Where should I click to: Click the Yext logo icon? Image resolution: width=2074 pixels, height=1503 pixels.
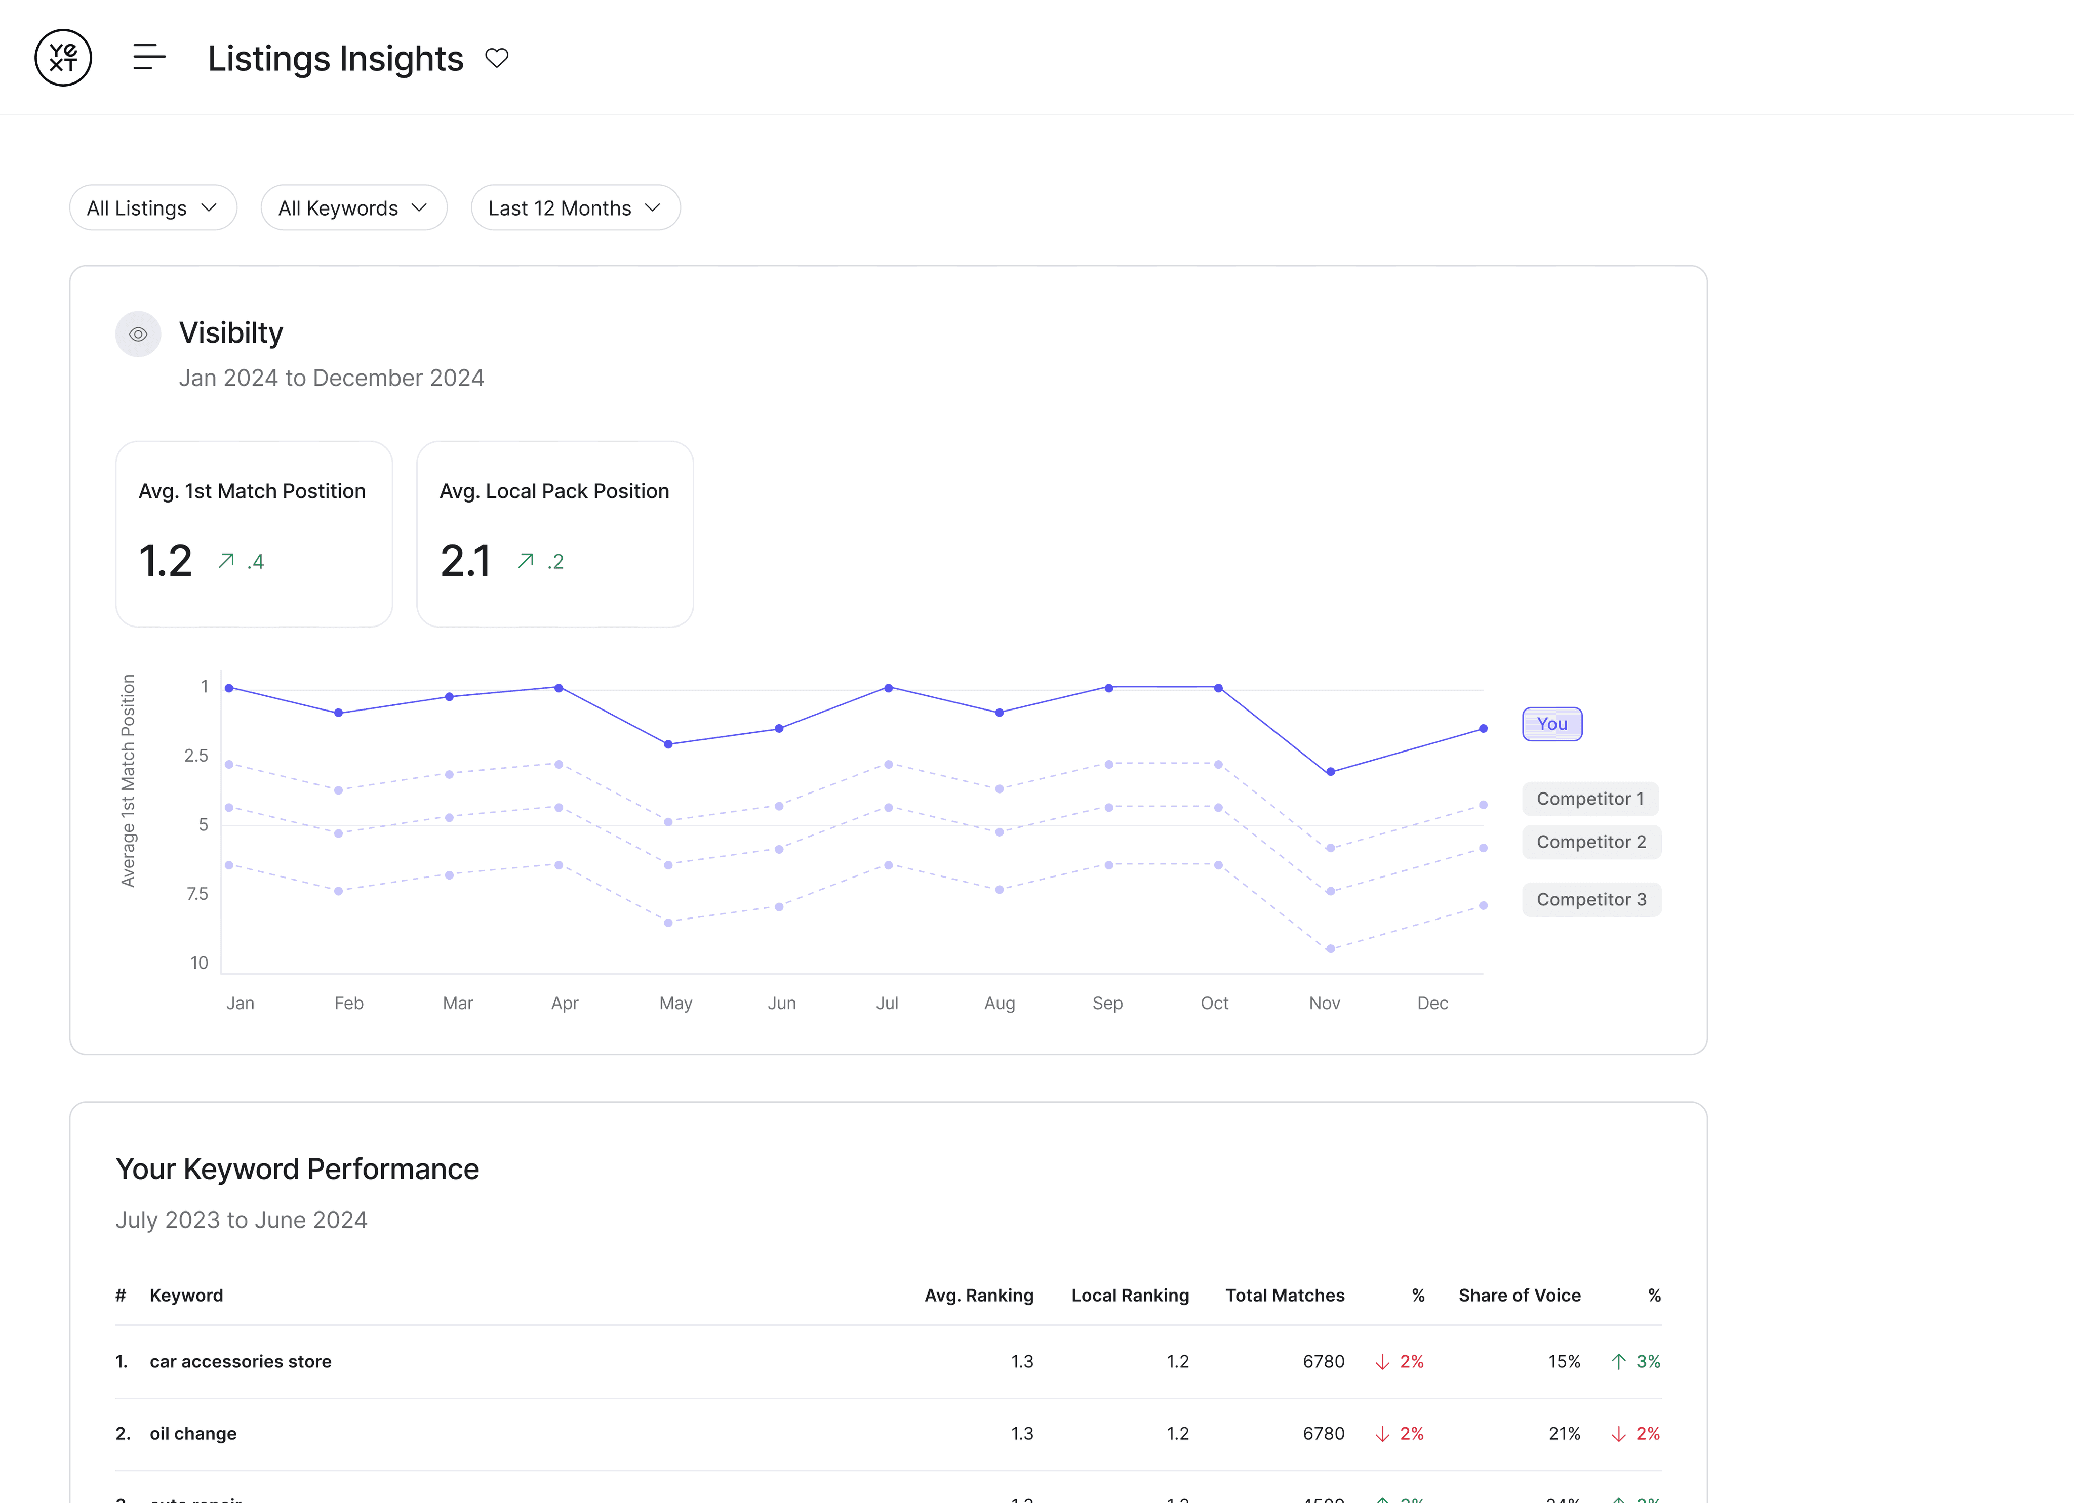click(x=63, y=58)
